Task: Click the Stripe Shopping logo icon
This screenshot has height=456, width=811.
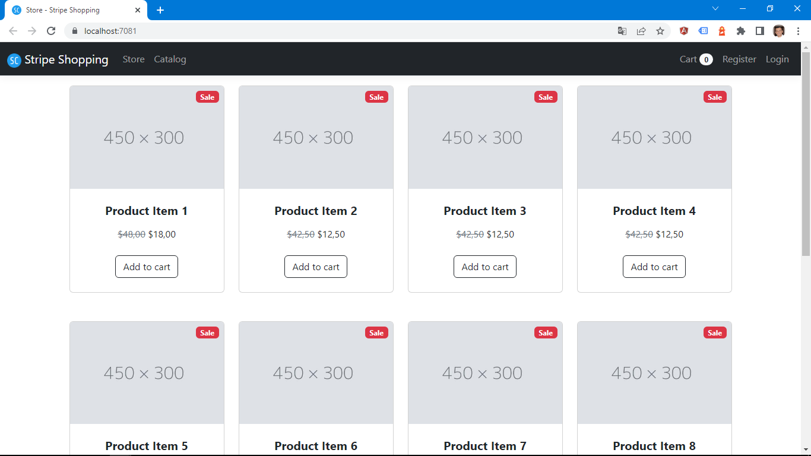Action: click(x=14, y=60)
